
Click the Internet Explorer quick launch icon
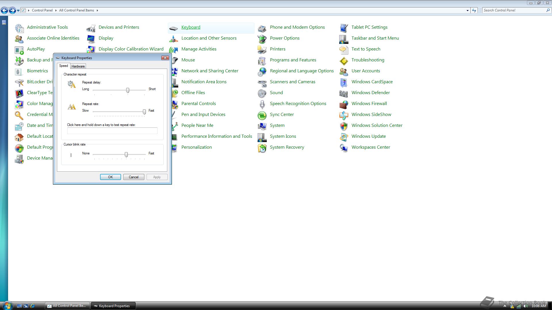coord(32,306)
